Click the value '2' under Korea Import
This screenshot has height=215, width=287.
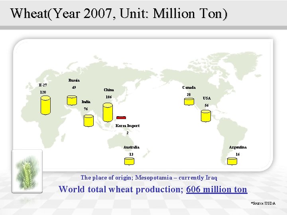tap(128, 133)
